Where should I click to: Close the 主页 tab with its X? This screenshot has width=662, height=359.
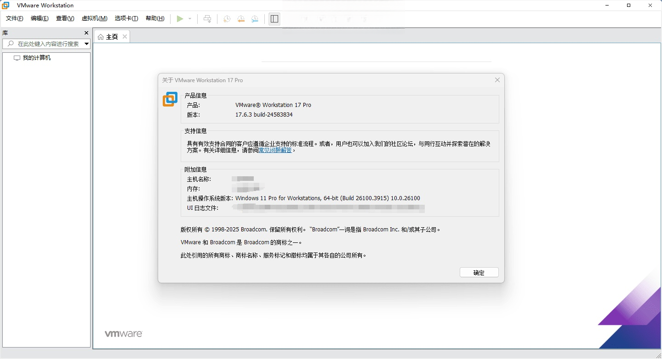click(125, 37)
